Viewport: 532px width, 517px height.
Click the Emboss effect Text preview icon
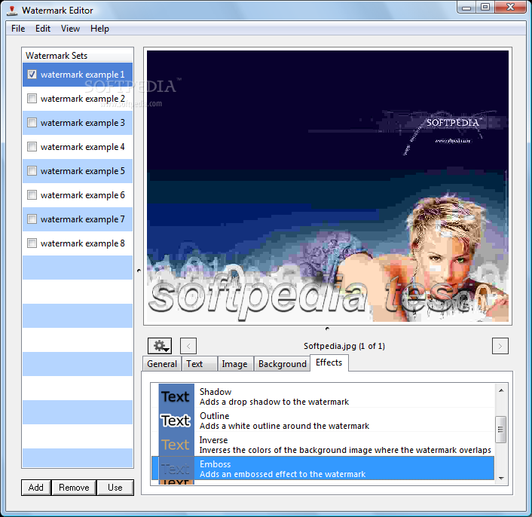click(176, 468)
